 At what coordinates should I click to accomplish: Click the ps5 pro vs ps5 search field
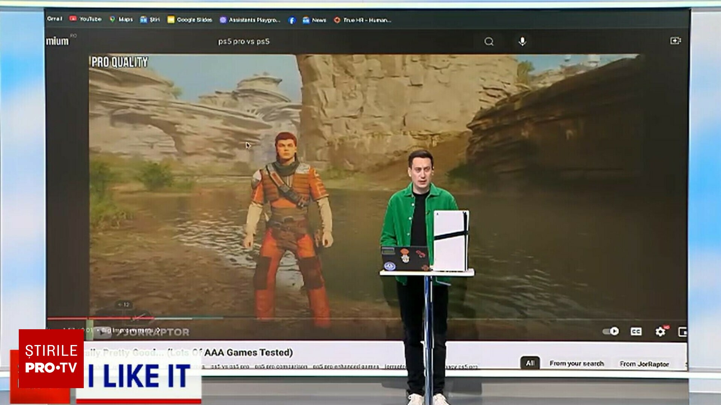pos(244,42)
